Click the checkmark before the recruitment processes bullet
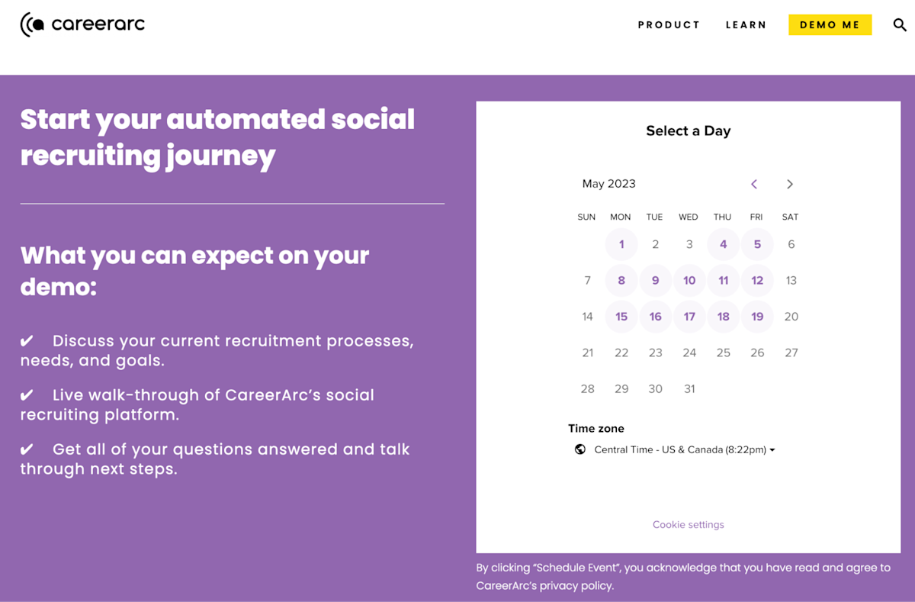Screen dimensions: 915x602 pyautogui.click(x=28, y=340)
